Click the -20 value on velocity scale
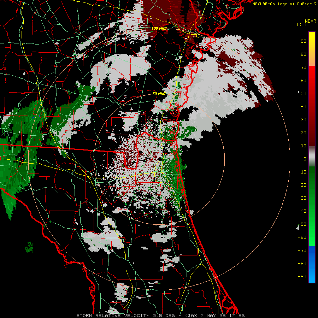 tap(302, 185)
